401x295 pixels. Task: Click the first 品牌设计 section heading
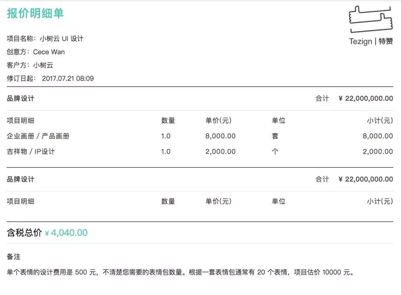tap(21, 99)
